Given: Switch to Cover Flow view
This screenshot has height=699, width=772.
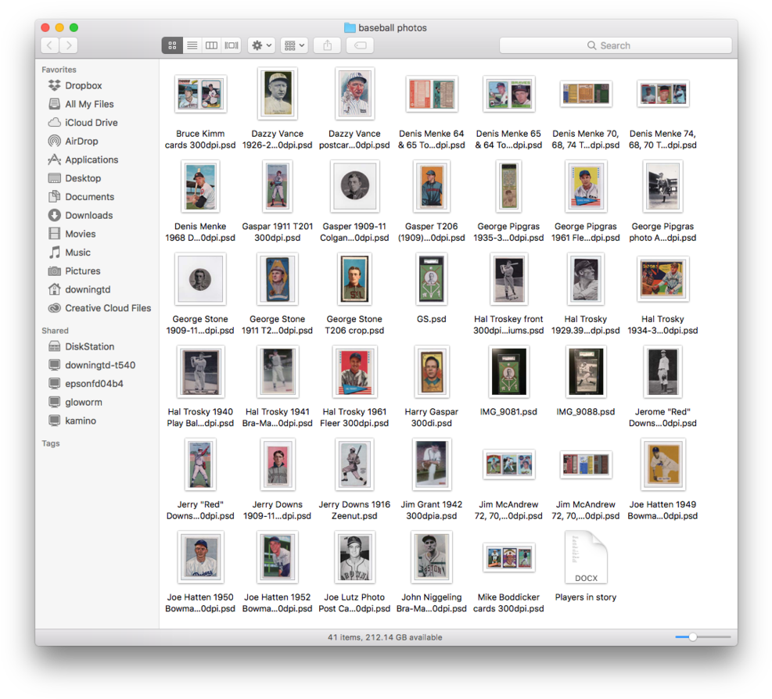Looking at the screenshot, I should [232, 46].
